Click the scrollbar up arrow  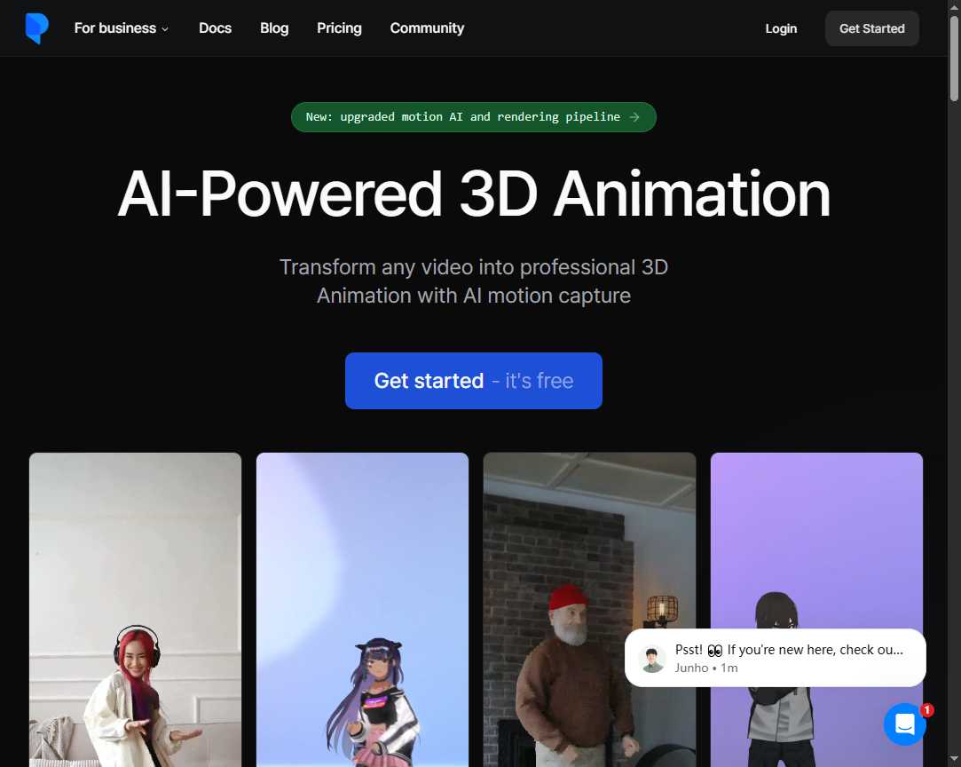click(x=954, y=7)
